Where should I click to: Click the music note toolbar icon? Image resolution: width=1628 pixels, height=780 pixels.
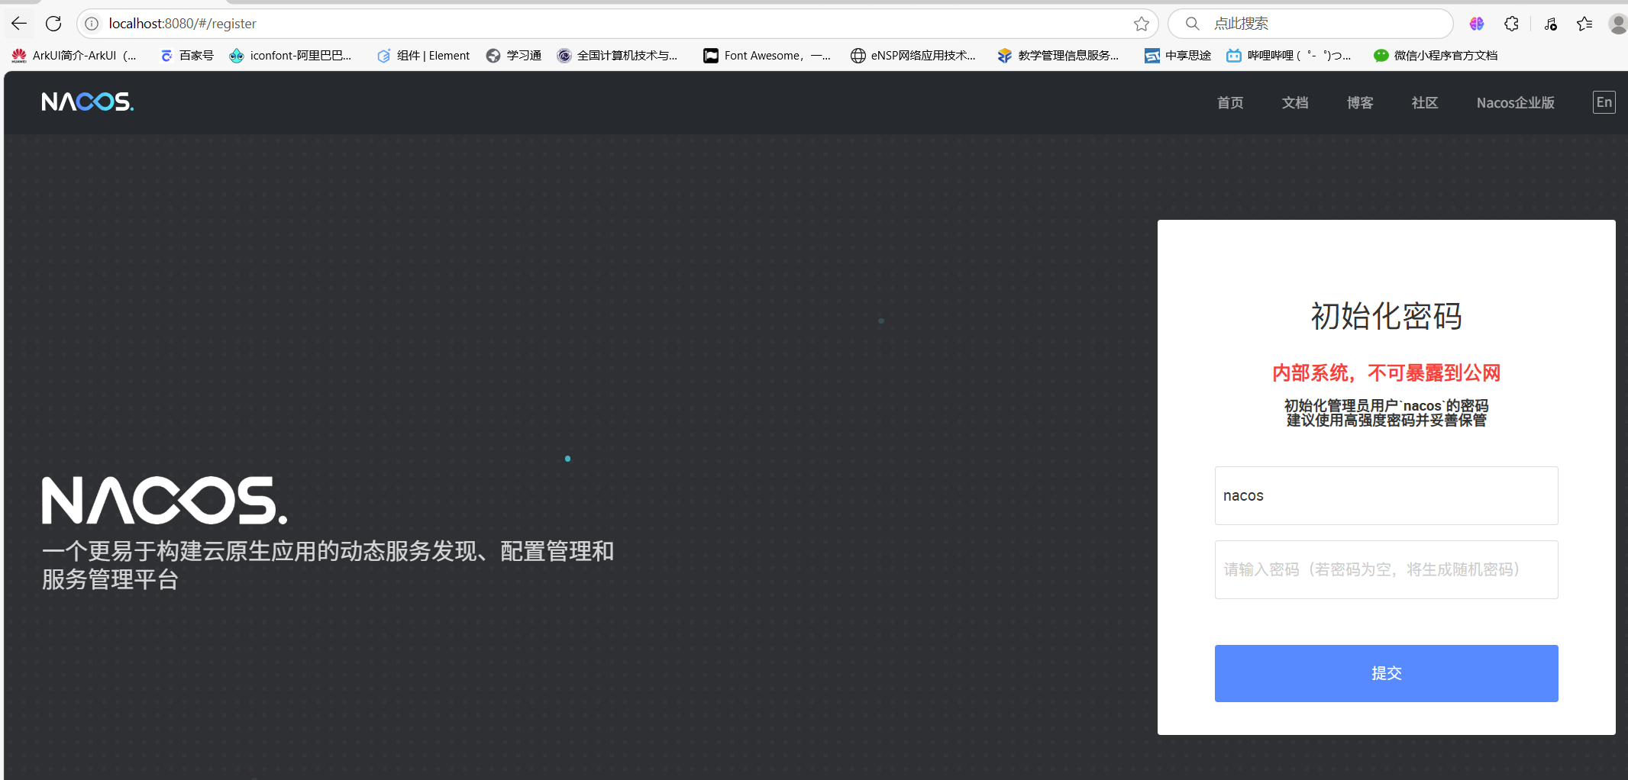click(1550, 24)
